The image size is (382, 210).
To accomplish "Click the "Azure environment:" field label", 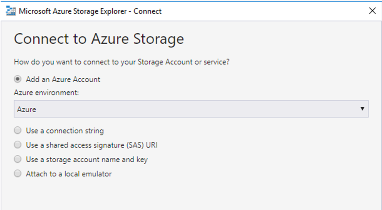I will click(x=46, y=93).
